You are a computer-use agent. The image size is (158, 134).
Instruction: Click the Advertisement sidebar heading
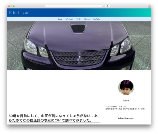click(126, 118)
